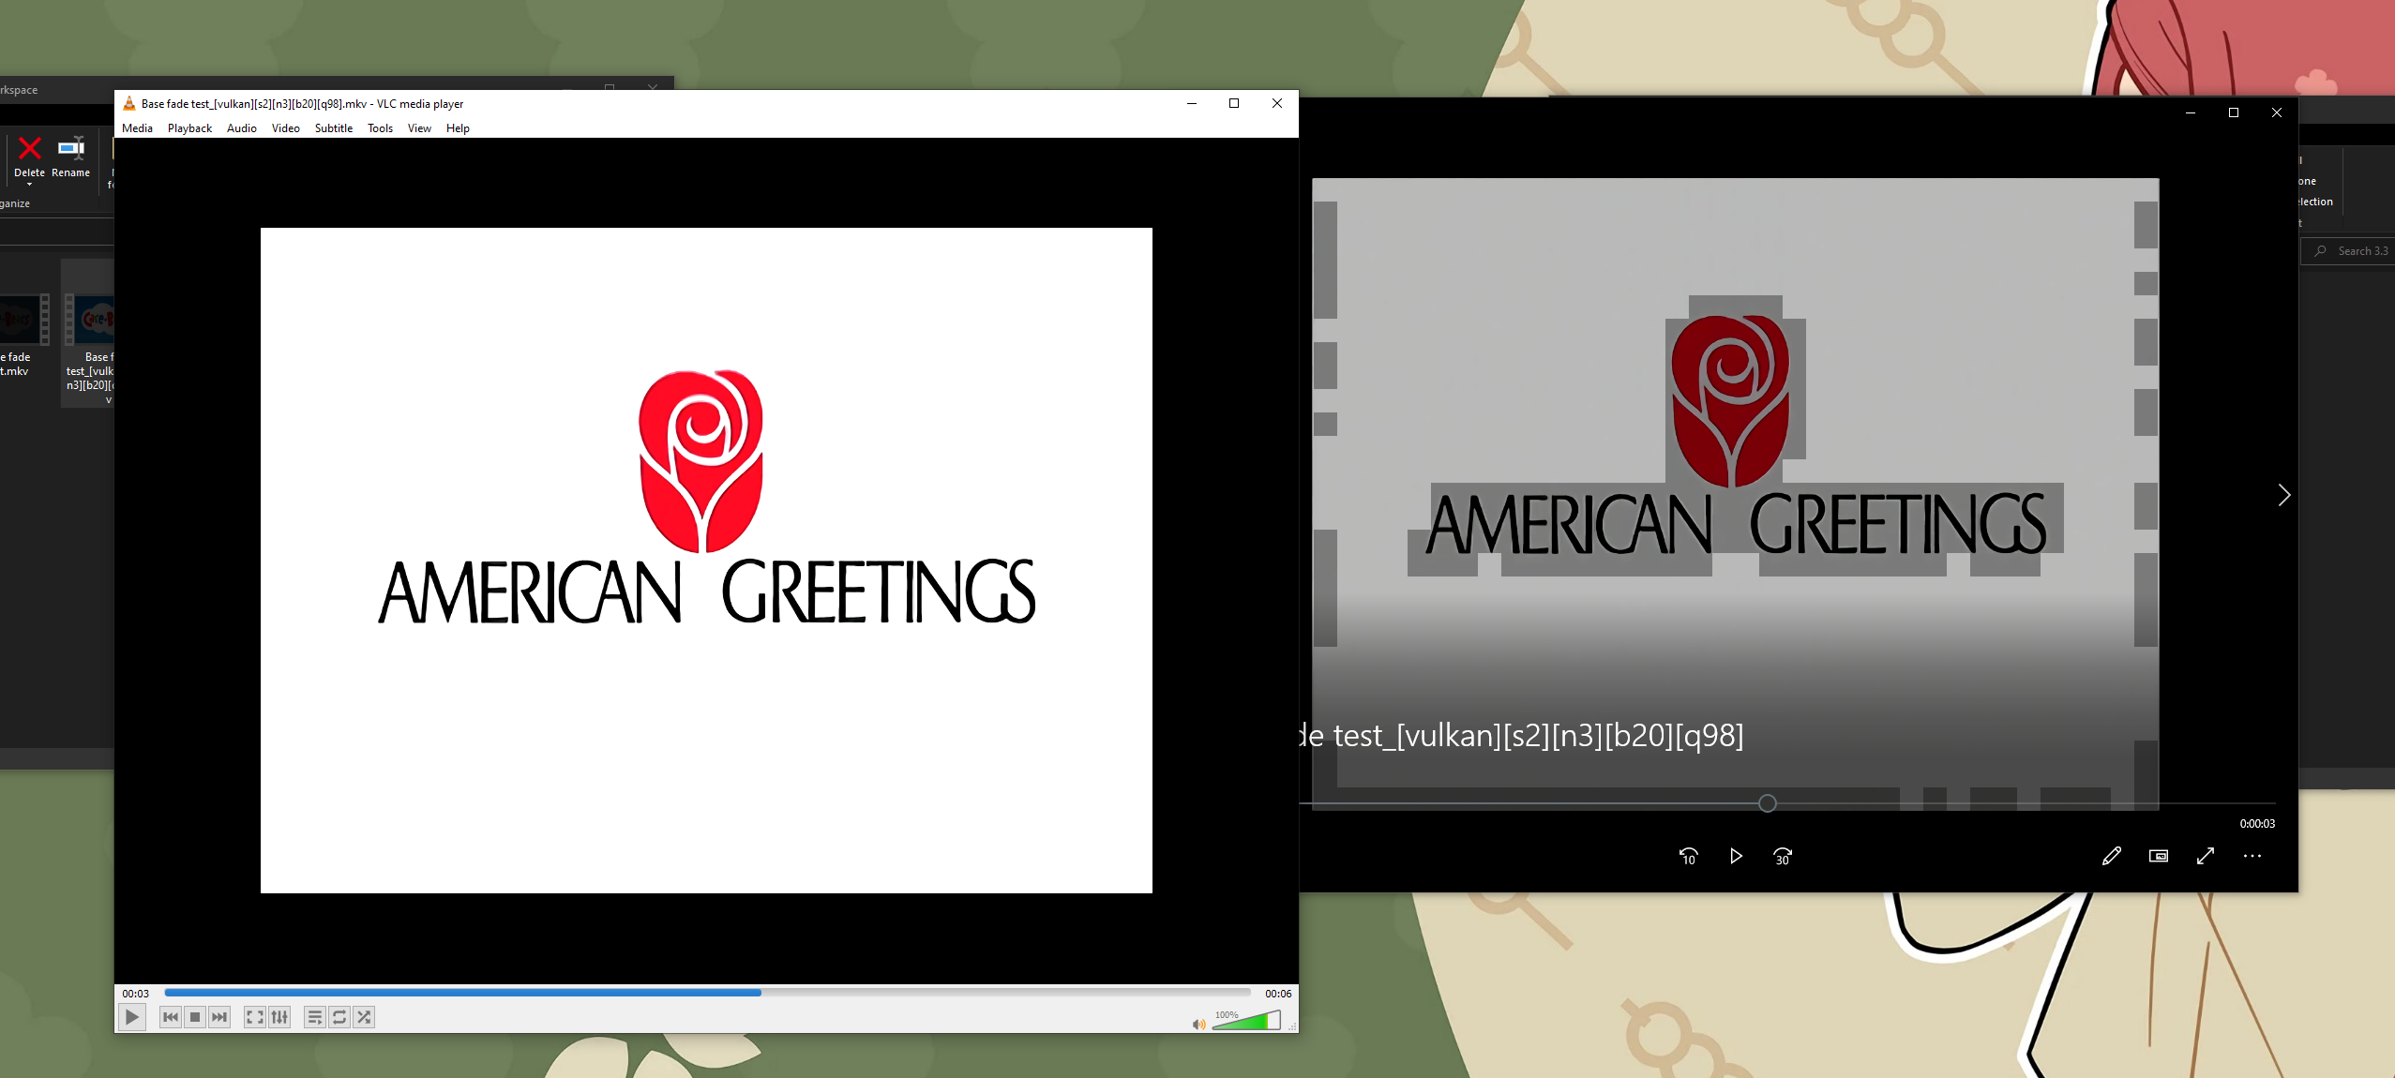This screenshot has height=1078, width=2395.
Task: Stop playback in VLC
Action: (x=195, y=1017)
